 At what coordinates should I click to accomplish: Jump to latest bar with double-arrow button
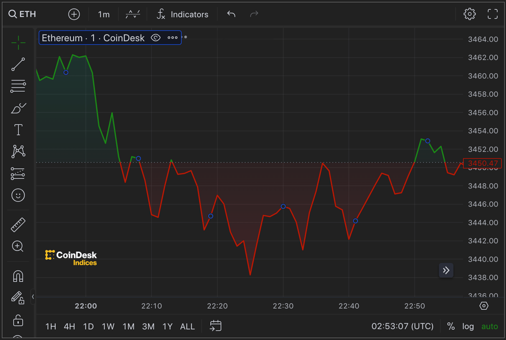446,270
